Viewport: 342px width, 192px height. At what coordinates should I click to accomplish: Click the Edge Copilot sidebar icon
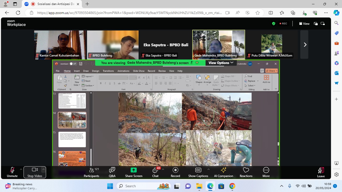coord(336,13)
